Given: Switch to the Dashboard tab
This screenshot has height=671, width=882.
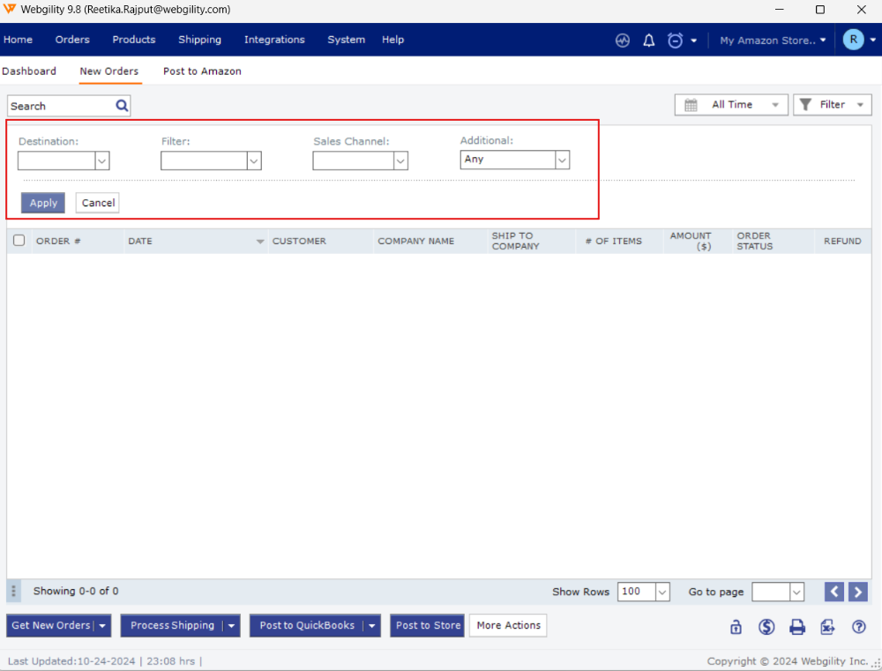Looking at the screenshot, I should click(x=29, y=71).
